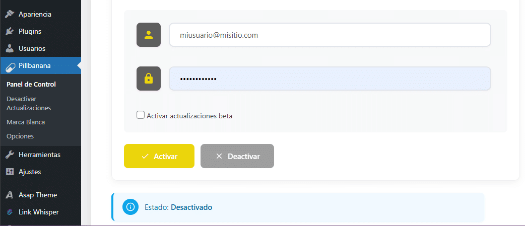This screenshot has height=226, width=525.
Task: Enable the Activar actualizaciones beta checkbox
Action: (x=141, y=115)
